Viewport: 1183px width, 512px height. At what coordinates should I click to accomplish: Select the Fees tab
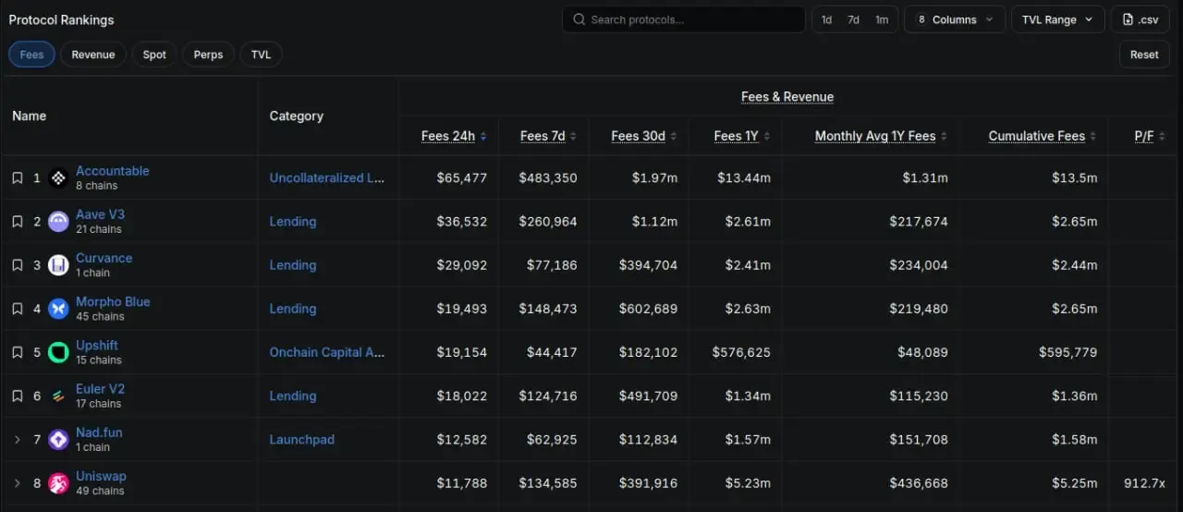coord(31,55)
